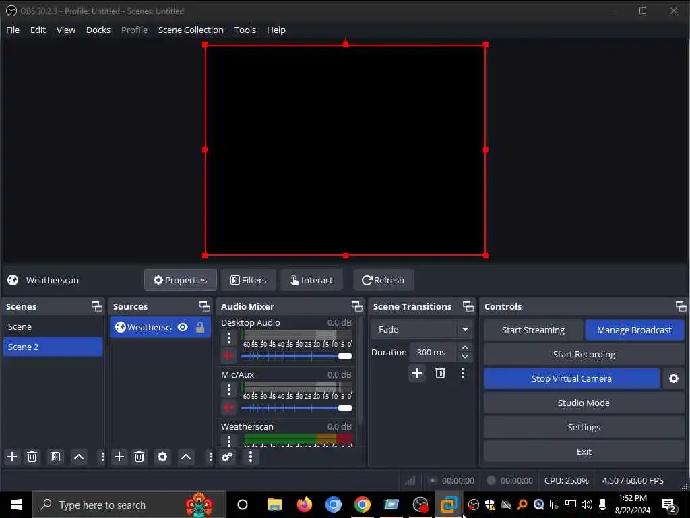Click Manage Broadcast
Viewport: 690px width, 518px height.
(635, 330)
